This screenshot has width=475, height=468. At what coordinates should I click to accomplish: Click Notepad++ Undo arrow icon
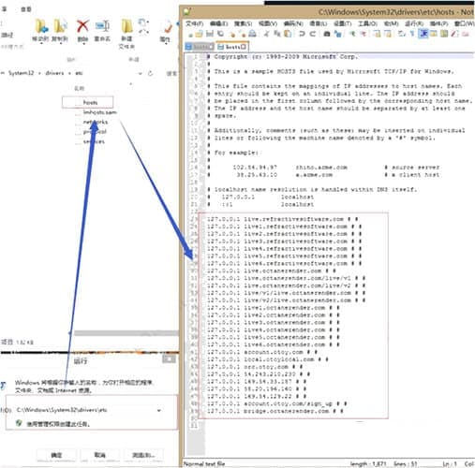coord(302,34)
